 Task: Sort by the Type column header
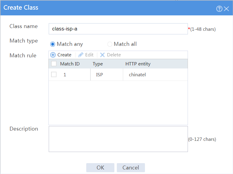point(98,64)
